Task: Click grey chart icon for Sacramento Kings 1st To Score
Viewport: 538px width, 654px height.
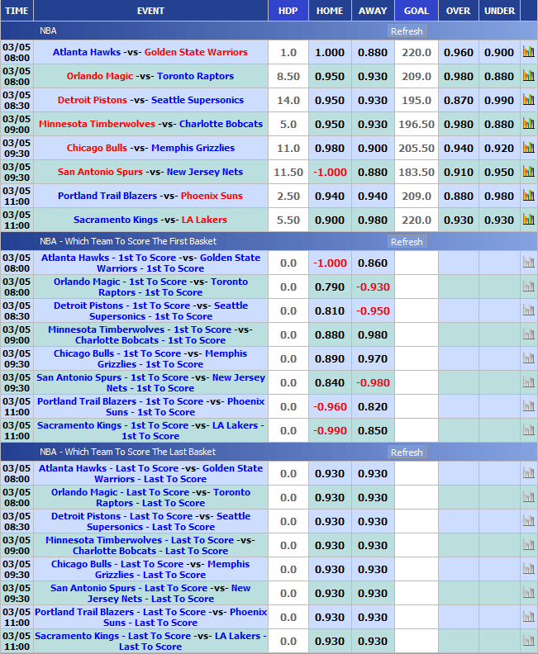Action: 528,430
